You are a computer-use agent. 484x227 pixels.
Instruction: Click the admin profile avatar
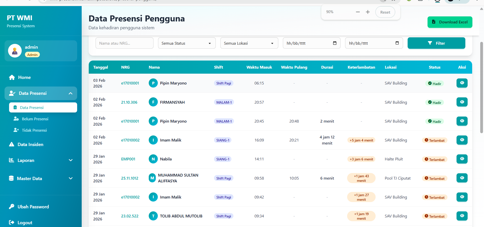click(15, 51)
